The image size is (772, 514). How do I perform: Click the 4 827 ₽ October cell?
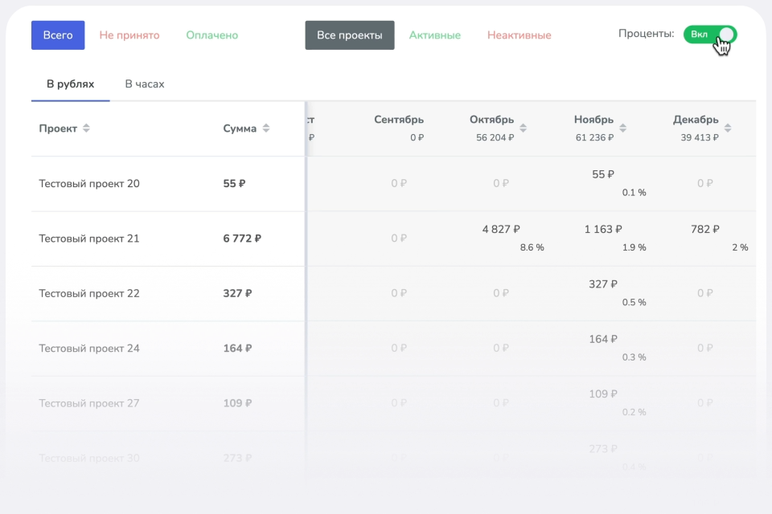(501, 230)
